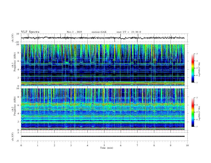Click time axis tick label "9"
Viewport: 211px width, 163px height.
(x=171, y=145)
